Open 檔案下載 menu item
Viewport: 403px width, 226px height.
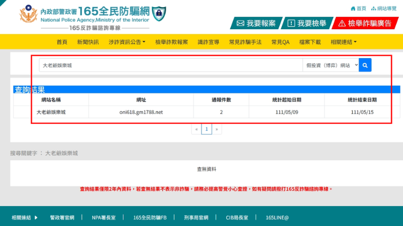(310, 42)
